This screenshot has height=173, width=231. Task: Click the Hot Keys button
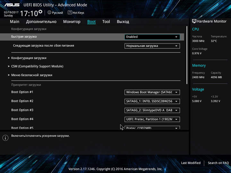(76, 12)
